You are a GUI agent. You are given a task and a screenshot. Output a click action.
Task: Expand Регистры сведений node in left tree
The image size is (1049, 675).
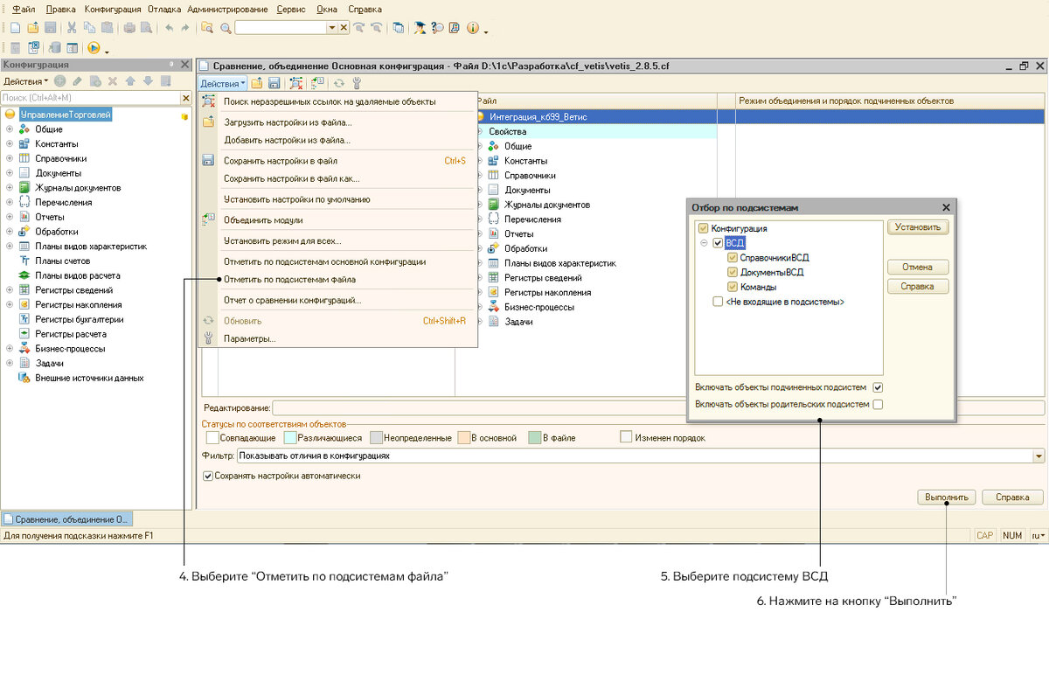pos(10,290)
